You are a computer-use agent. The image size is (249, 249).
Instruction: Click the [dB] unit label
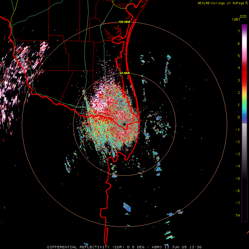pos(236,19)
